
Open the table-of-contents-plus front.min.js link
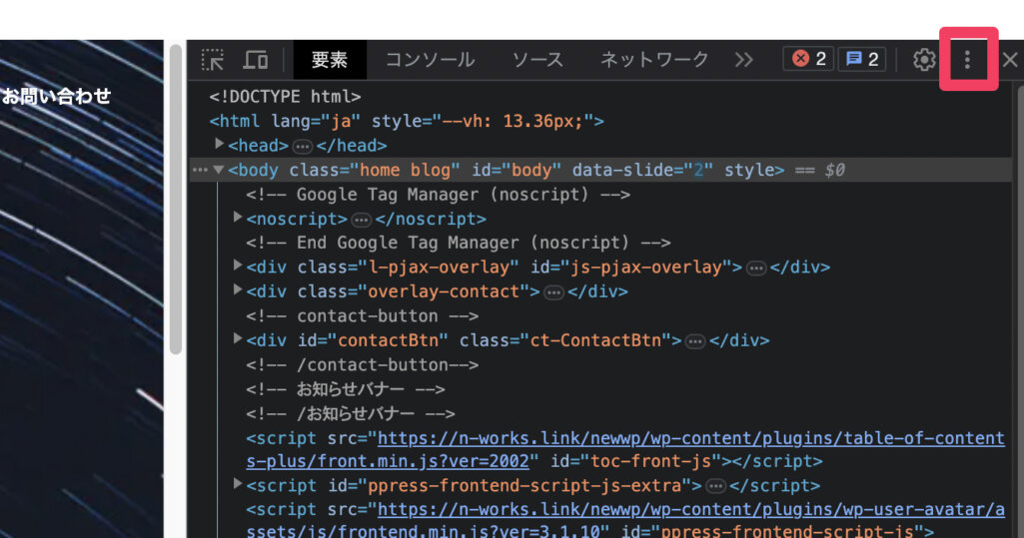tap(689, 438)
